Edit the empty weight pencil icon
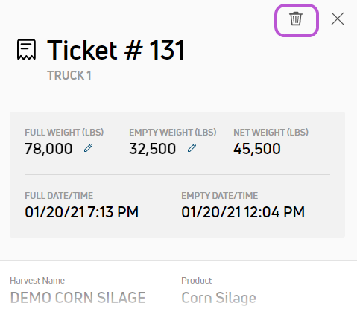Viewport: 357px width, 315px height. coord(192,148)
